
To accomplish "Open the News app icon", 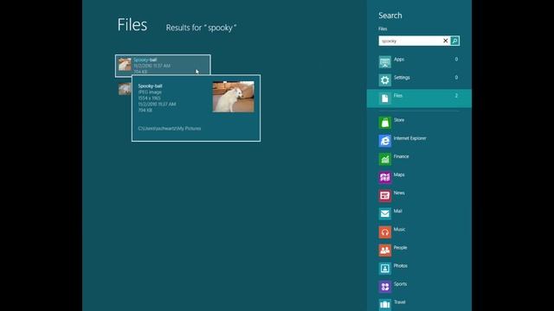I will click(384, 195).
